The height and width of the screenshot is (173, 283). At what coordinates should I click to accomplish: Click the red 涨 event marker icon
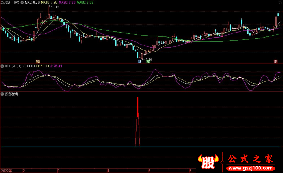pyautogui.click(x=276, y=62)
